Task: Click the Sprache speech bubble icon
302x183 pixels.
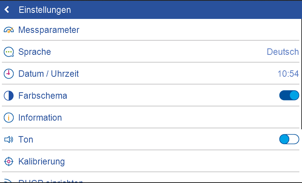Action: [9, 52]
